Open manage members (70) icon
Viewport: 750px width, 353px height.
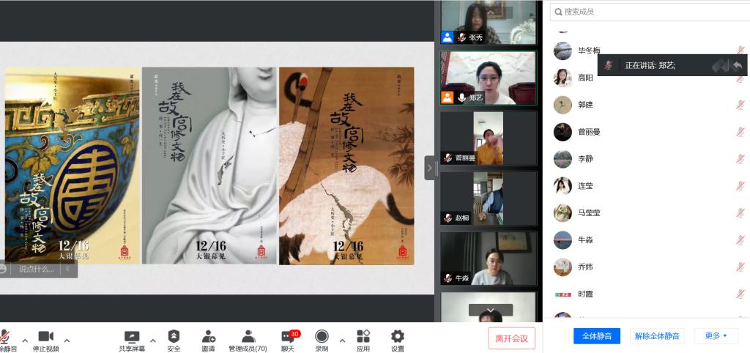point(248,336)
